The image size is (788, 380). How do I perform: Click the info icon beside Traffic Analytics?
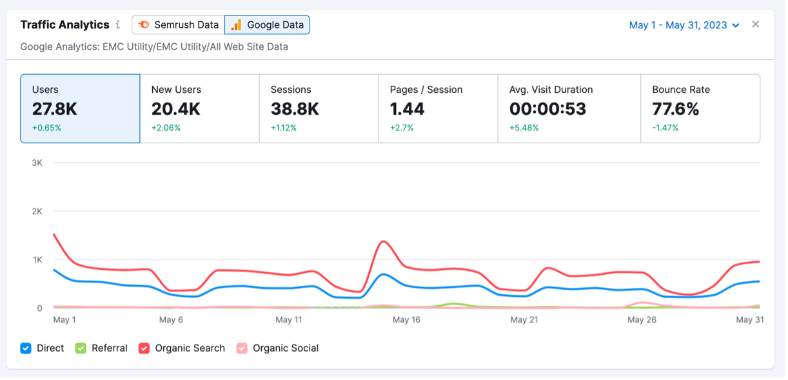117,25
